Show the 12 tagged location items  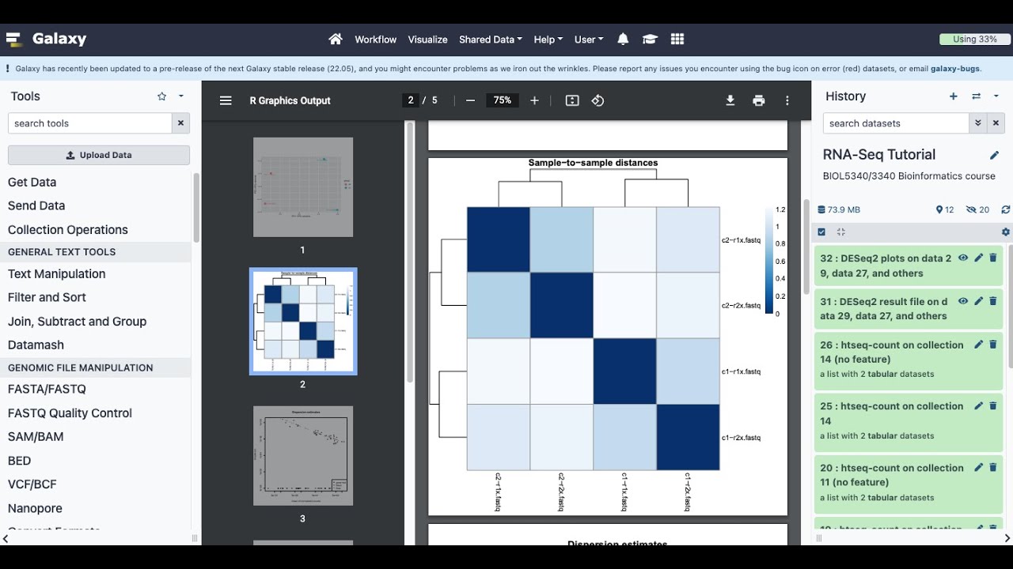pyautogui.click(x=945, y=209)
